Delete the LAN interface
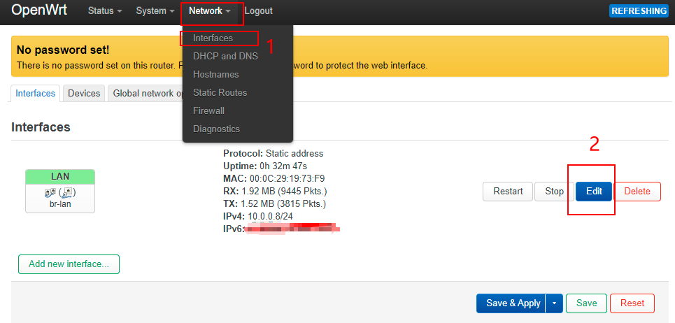This screenshot has height=323, width=675. pyautogui.click(x=637, y=192)
